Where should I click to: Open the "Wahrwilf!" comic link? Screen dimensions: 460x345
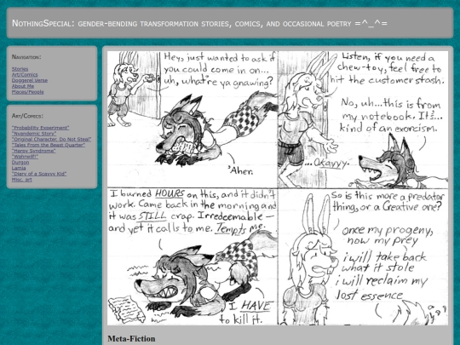[25, 157]
